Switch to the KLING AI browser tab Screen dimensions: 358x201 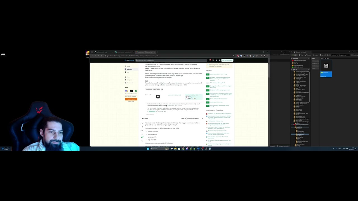click(124, 52)
